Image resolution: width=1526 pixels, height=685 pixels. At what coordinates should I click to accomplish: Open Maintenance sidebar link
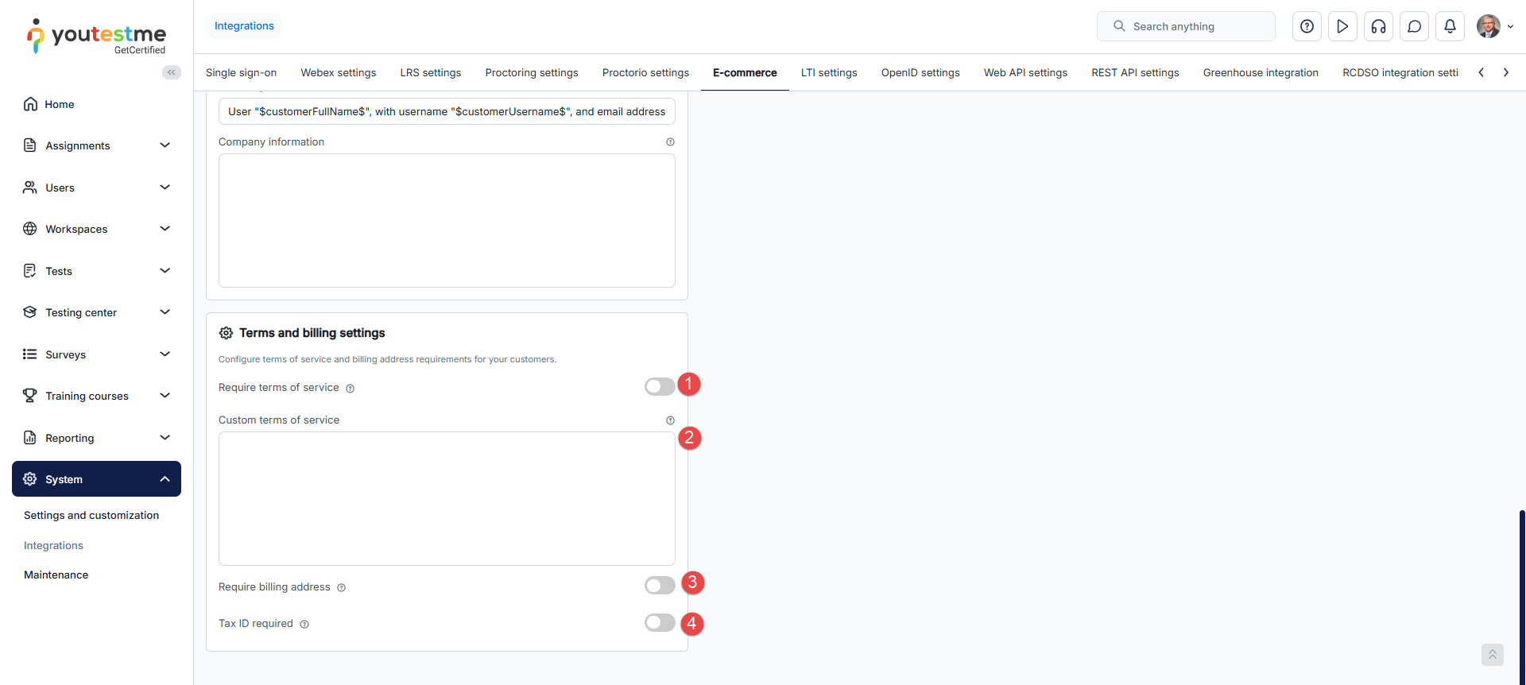pos(56,575)
